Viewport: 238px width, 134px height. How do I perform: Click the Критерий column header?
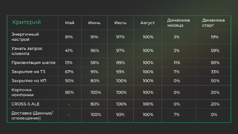tap(26, 22)
